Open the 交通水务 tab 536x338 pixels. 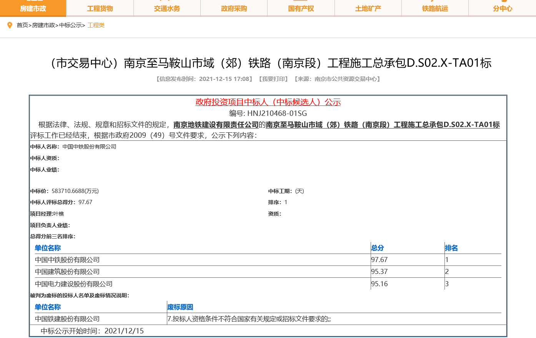click(167, 8)
